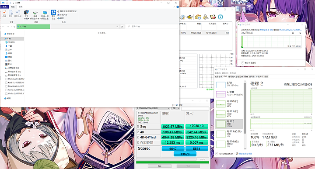Screen dimensions: 315x169
Task: Click the green AS SSD progress bar
Action: pyautogui.click(x=172, y=162)
